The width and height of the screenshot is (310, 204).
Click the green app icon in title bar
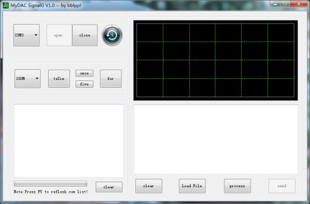(6, 5)
